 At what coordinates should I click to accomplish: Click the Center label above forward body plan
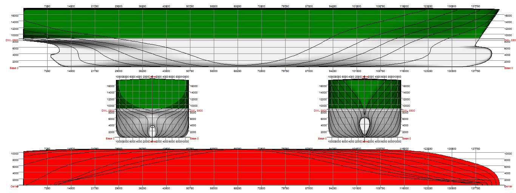[364, 77]
